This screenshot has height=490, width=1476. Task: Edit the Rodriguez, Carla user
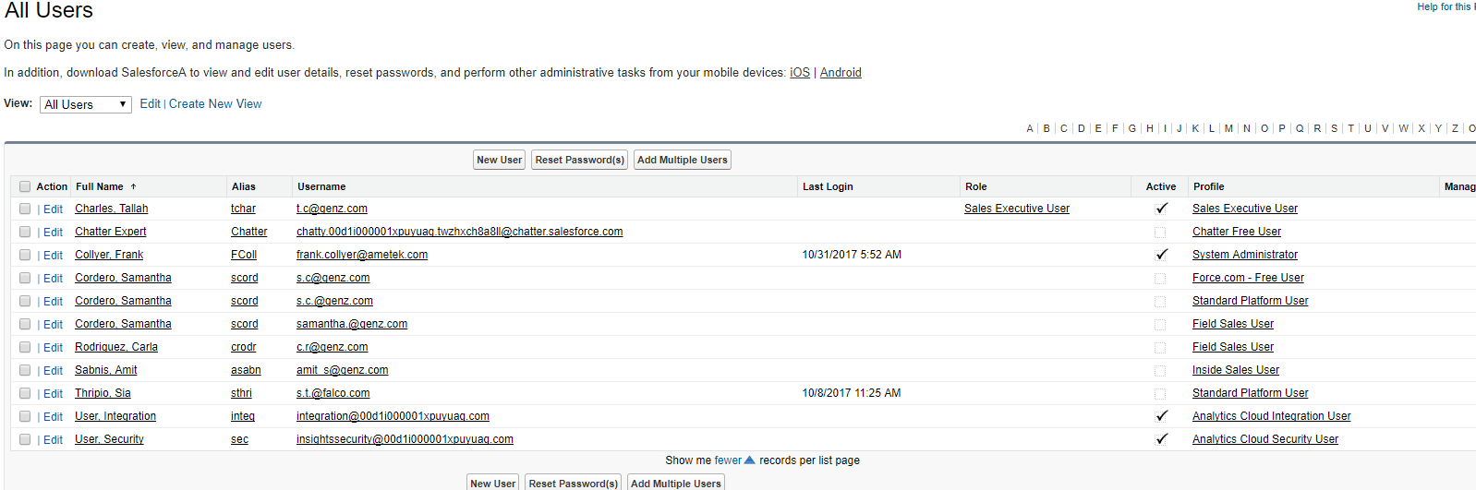[x=54, y=348]
